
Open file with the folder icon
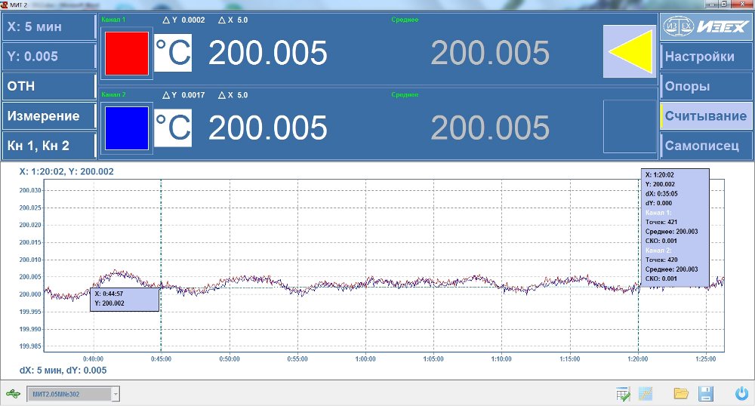(681, 393)
